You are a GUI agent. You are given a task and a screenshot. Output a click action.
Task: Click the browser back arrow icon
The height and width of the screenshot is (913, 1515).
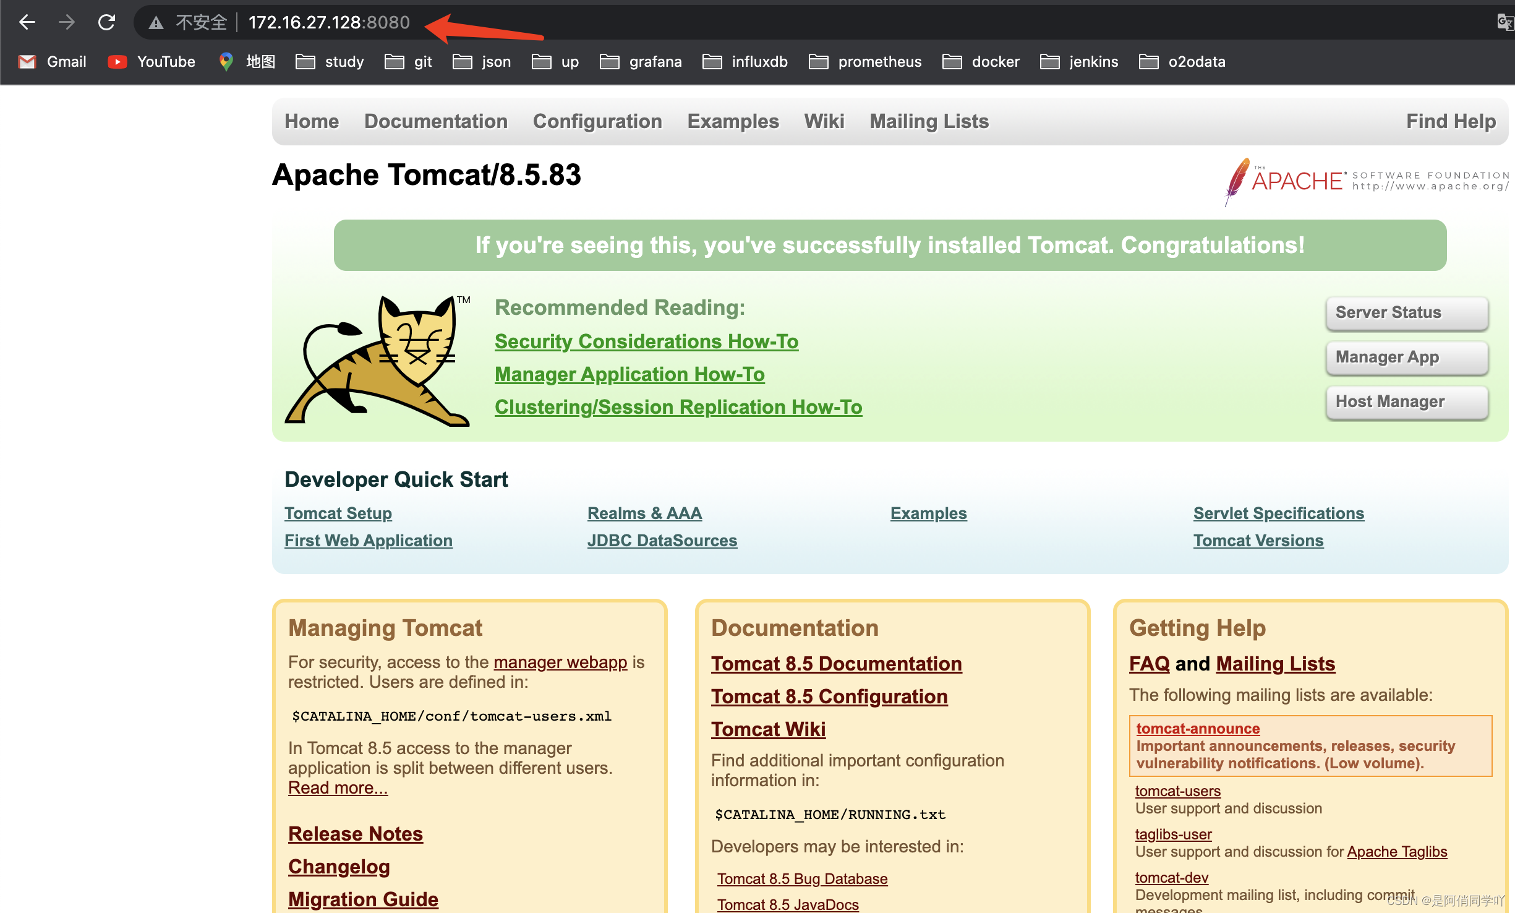coord(27,22)
